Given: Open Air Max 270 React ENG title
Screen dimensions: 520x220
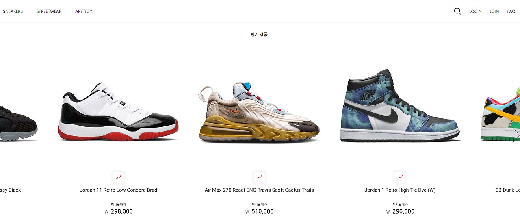Looking at the screenshot, I should tap(259, 190).
